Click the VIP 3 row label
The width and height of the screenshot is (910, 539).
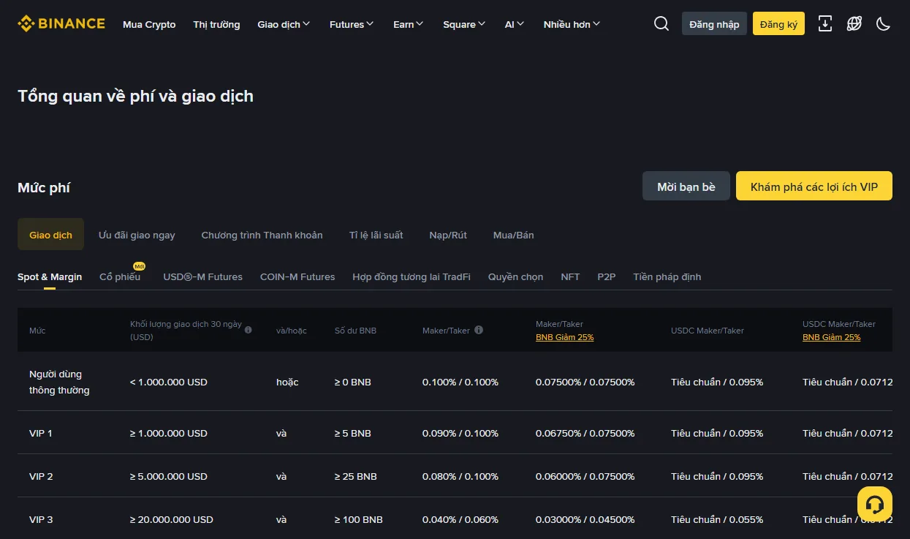41,519
